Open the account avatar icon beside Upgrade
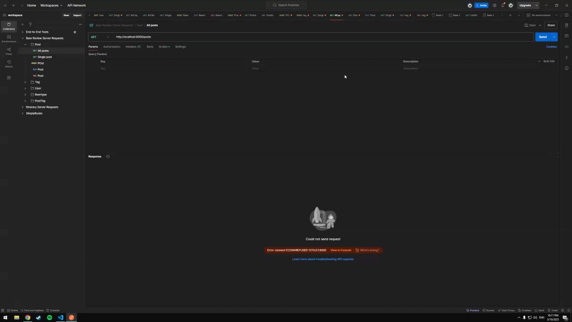572x322 pixels. click(x=511, y=5)
